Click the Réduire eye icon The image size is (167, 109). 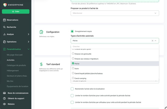point(4,104)
